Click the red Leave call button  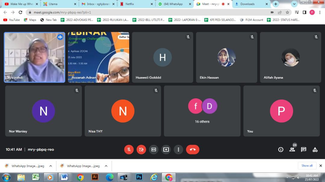[x=193, y=149]
